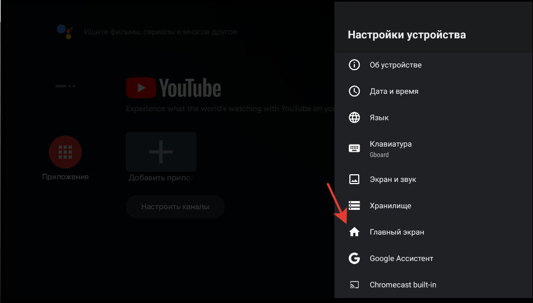Click the YouTube logo on home screen
This screenshot has width=533, height=303.
173,88
